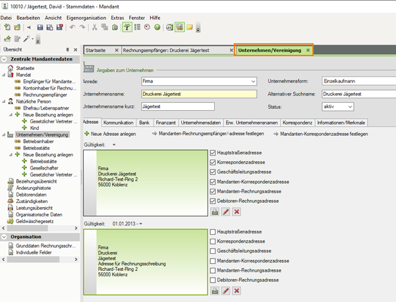Image resolution: width=396 pixels, height=302 pixels.
Task: Click the undo arrow in toolbar
Action: (72, 27)
